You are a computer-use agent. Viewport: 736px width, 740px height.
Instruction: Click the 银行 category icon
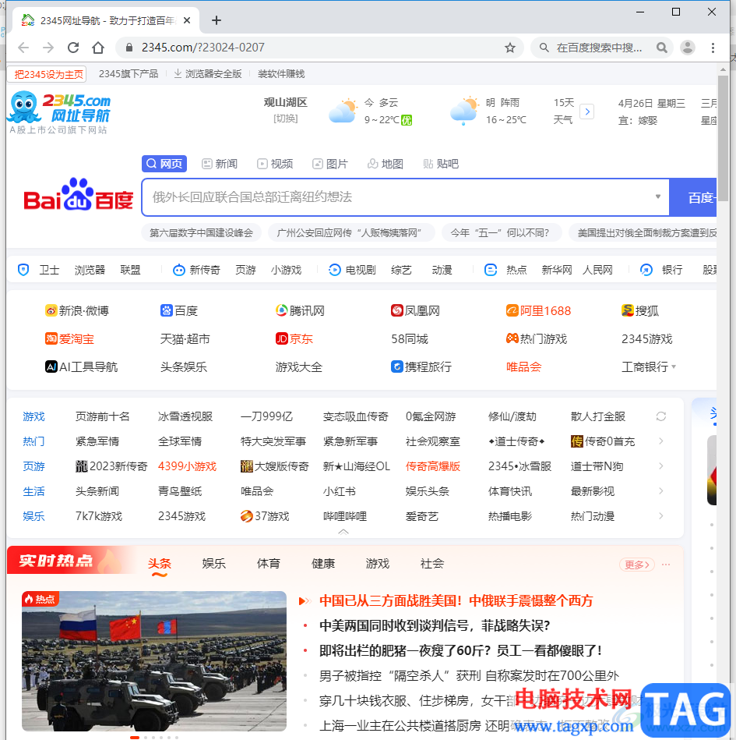646,270
